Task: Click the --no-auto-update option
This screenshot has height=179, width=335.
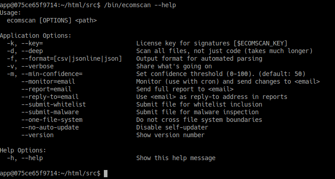Action: pyautogui.click(x=50, y=128)
